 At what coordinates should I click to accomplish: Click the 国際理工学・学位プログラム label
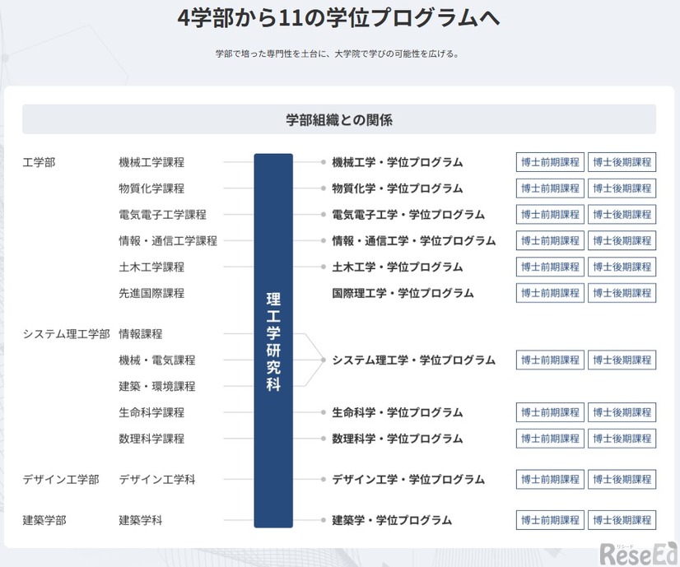[403, 293]
